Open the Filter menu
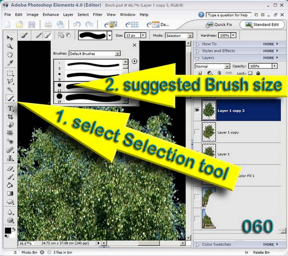 (97, 14)
